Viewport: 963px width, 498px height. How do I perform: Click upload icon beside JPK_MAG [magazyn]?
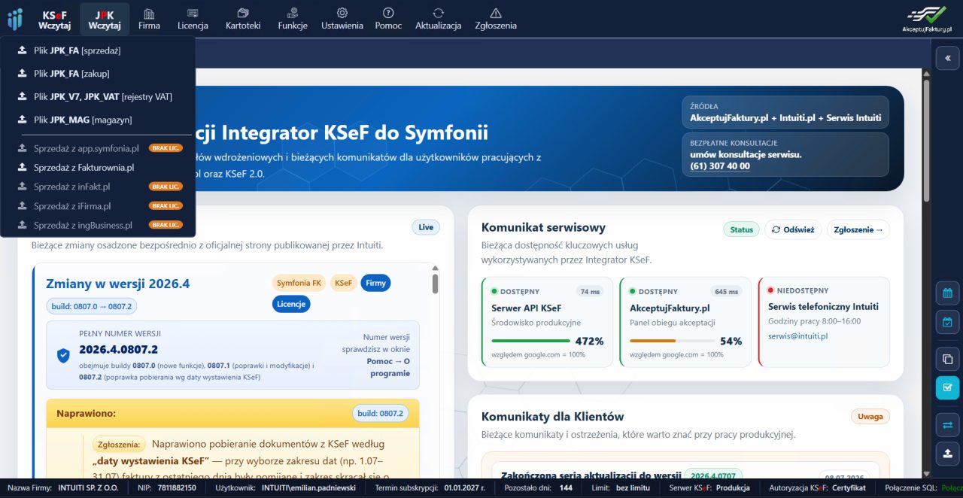pyautogui.click(x=22, y=120)
